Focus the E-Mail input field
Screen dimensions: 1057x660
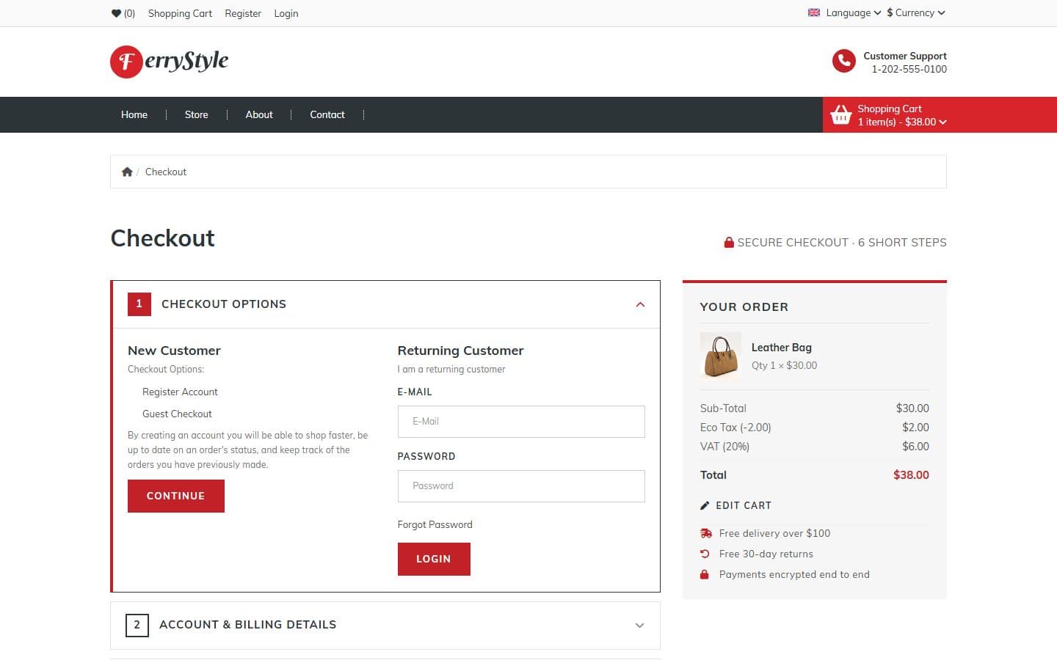coord(521,422)
